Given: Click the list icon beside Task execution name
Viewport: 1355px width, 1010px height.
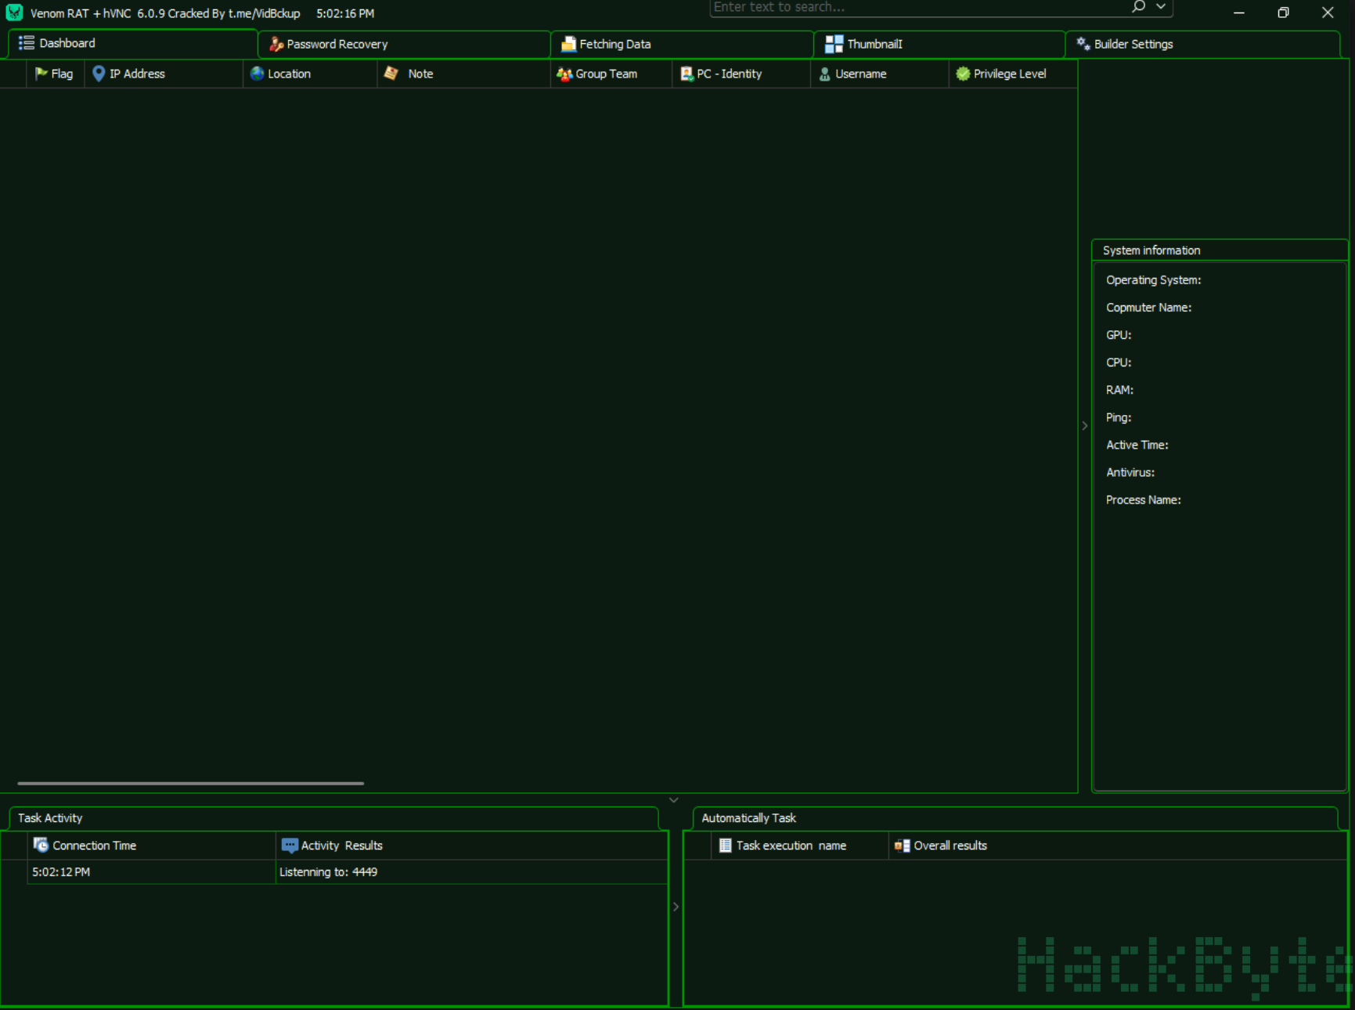Looking at the screenshot, I should [725, 846].
